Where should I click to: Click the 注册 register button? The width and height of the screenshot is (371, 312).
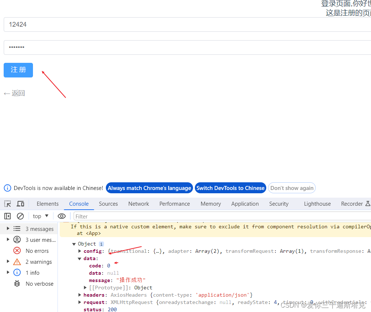[18, 70]
